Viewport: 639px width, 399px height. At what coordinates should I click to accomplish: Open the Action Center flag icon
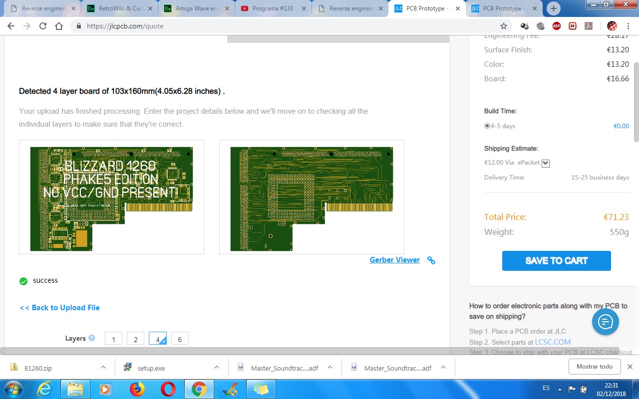[572, 389]
